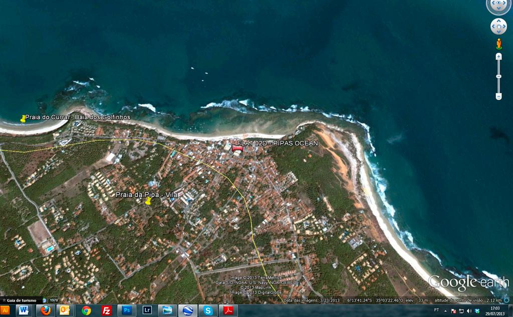Open the volume control in system tray

pyautogui.click(x=469, y=311)
